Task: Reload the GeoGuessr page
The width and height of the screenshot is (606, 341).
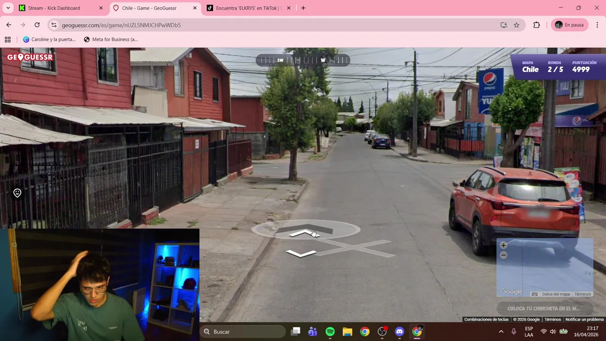Action: coord(37,25)
